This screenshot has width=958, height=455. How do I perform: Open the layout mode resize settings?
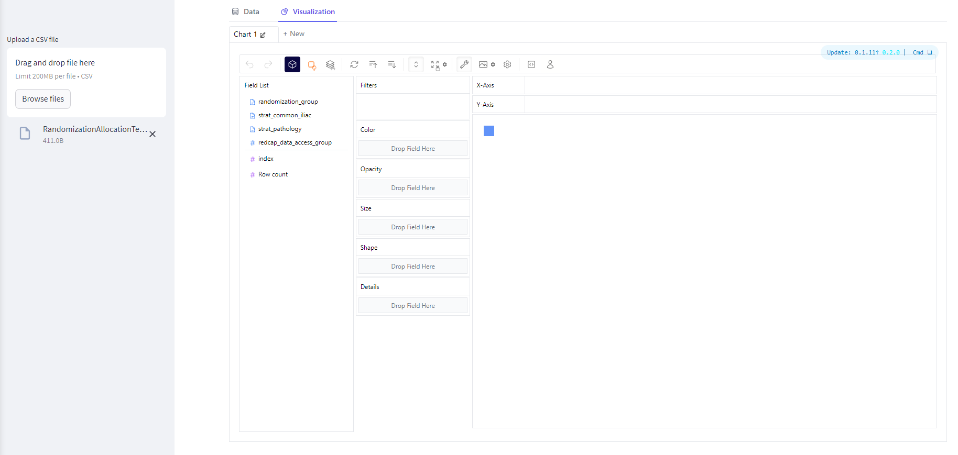click(438, 65)
